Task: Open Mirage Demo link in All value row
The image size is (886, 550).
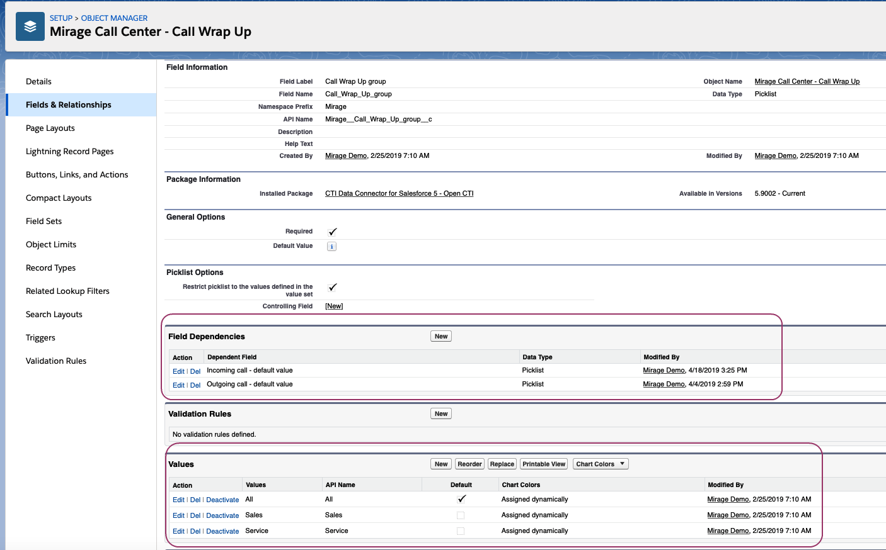Action: coord(728,500)
